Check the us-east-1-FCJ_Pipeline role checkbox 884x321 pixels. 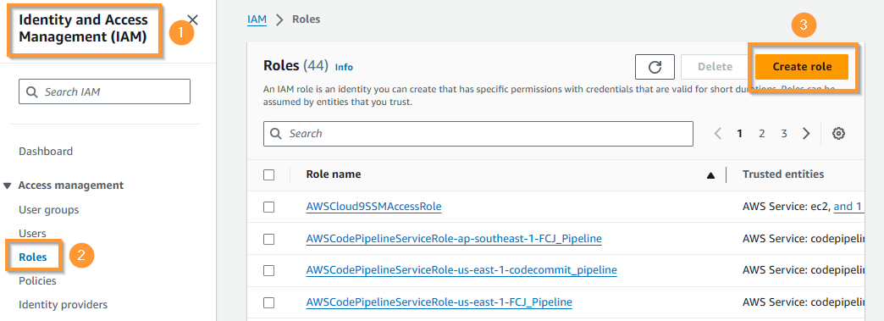click(269, 303)
